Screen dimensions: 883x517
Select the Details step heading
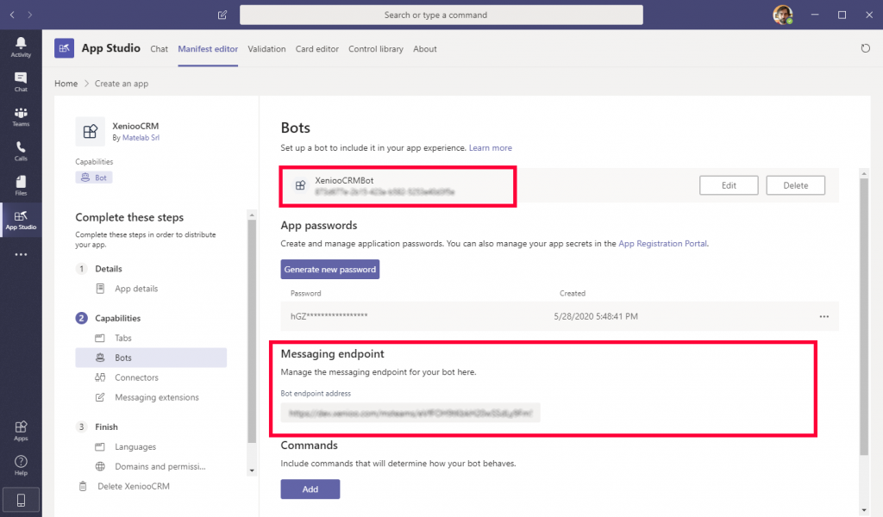pos(109,269)
